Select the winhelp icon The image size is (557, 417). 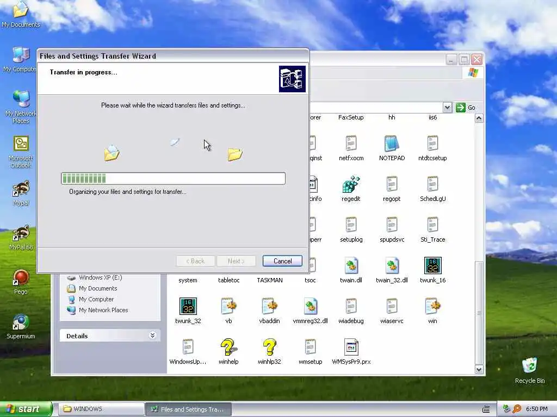pyautogui.click(x=228, y=347)
